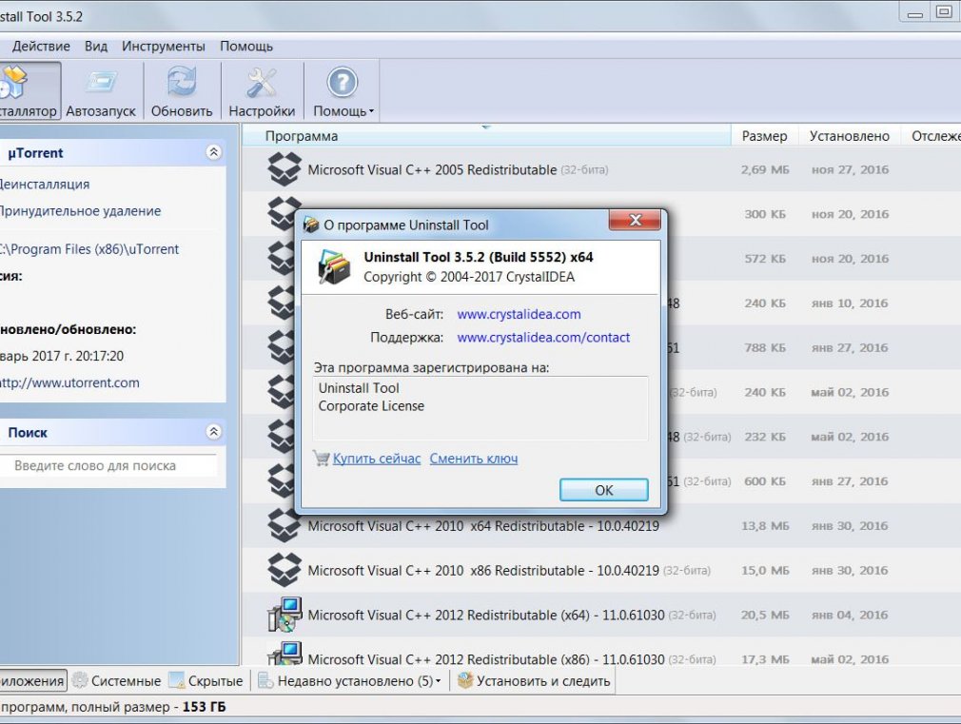Open the www.crystalidea.com website link
The width and height of the screenshot is (961, 724).
point(520,315)
